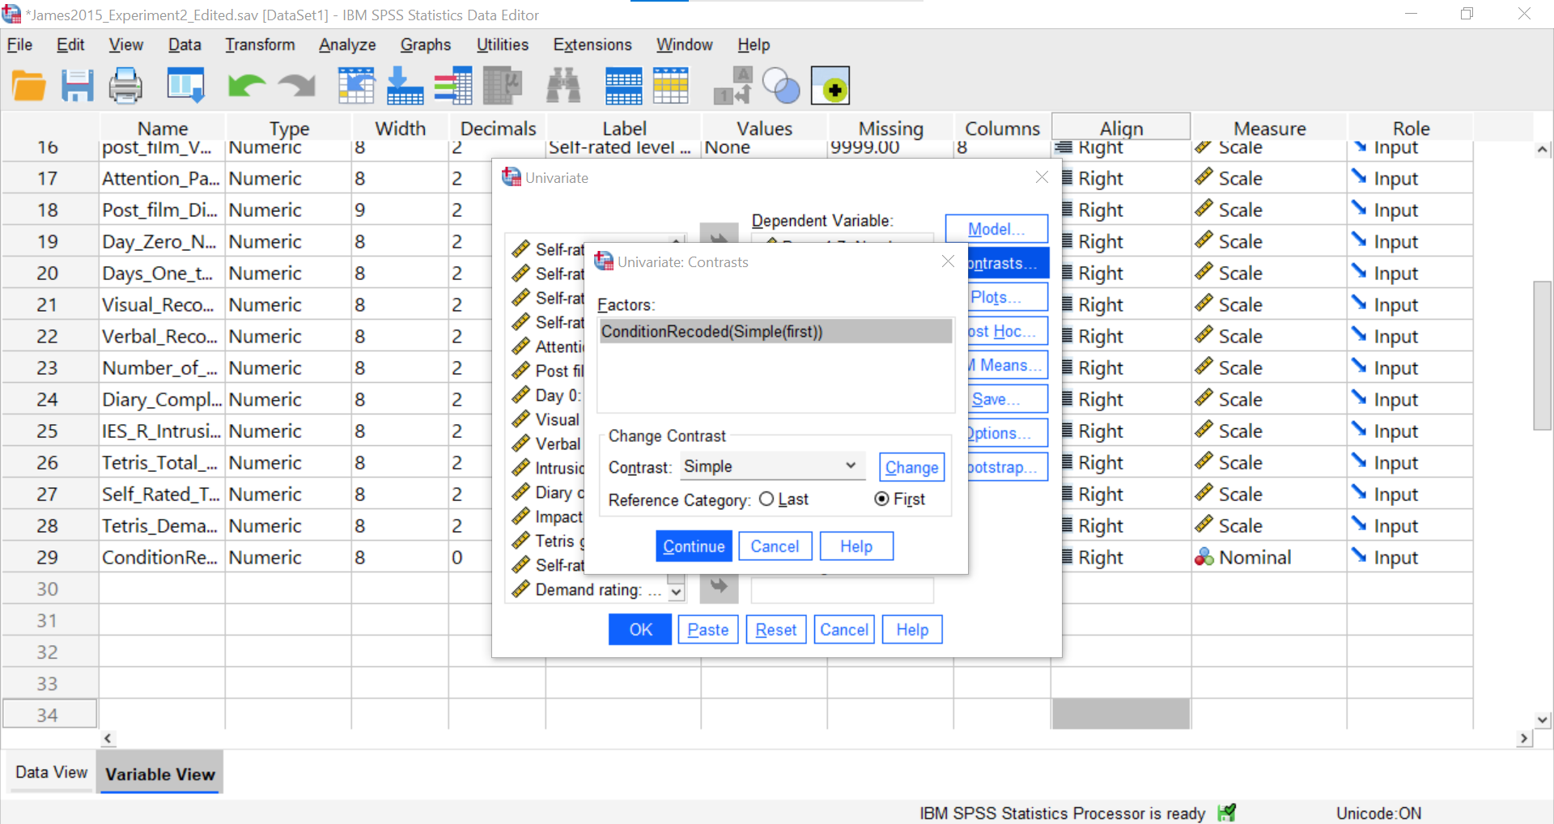Click Reset in Univariate dialog
Viewport: 1554px width, 824px height.
click(x=776, y=630)
